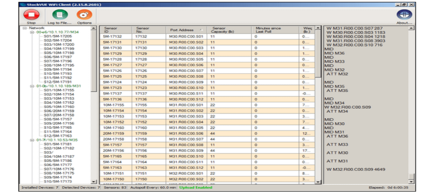Collapse the 00-e6/10.1.10.77/M34 device node
This screenshot has height=194, width=433.
[x=32, y=32]
